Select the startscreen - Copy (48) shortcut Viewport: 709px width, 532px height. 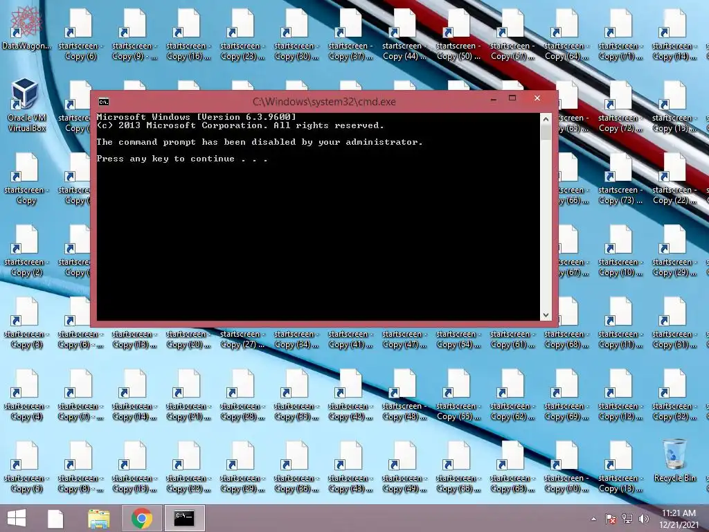point(404,394)
